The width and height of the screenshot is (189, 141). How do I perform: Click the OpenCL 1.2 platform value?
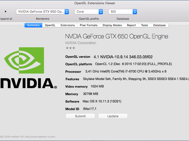pos(133,64)
